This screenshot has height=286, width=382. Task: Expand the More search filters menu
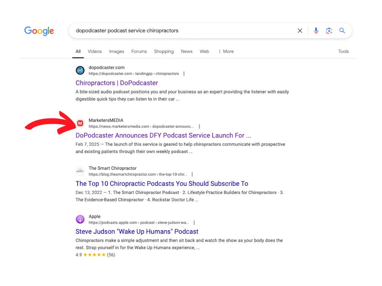pos(226,51)
